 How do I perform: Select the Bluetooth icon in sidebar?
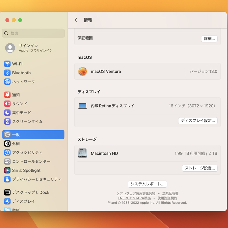tap(7, 73)
